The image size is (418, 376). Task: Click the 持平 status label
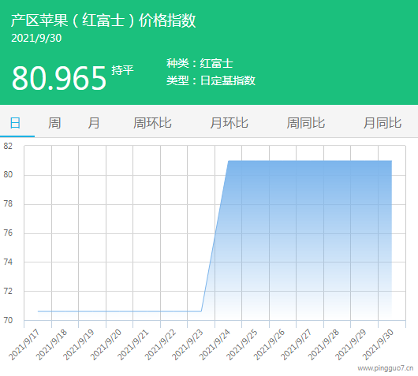(122, 70)
